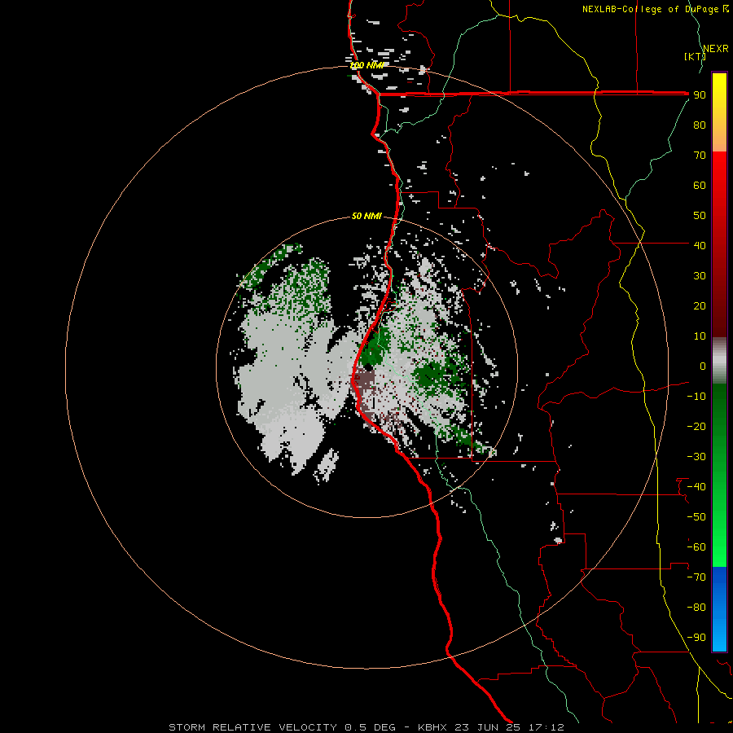Click the '50 NMI' range ring label
Image resolution: width=733 pixels, height=733 pixels.
click(366, 216)
